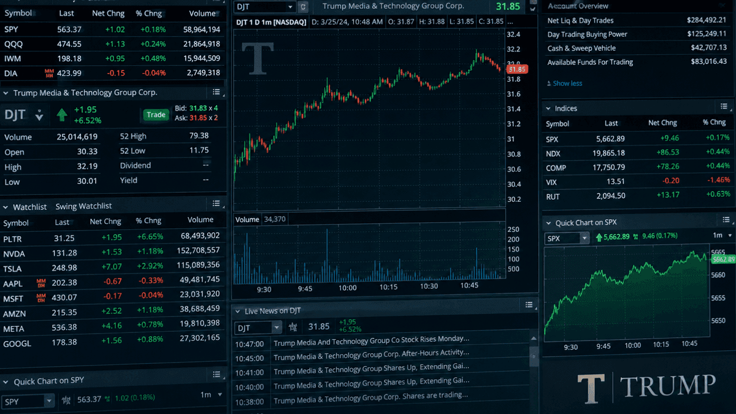Open the Trump Media panel list menu icon
Screen dimensions: 736x414
216,92
